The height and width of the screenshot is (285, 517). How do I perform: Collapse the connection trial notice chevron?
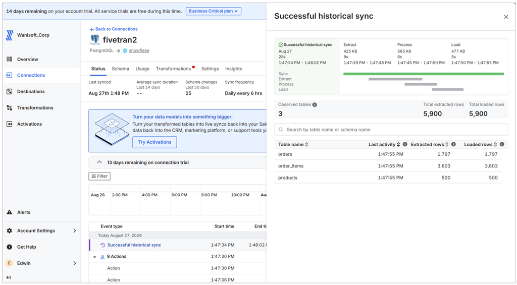[99, 162]
